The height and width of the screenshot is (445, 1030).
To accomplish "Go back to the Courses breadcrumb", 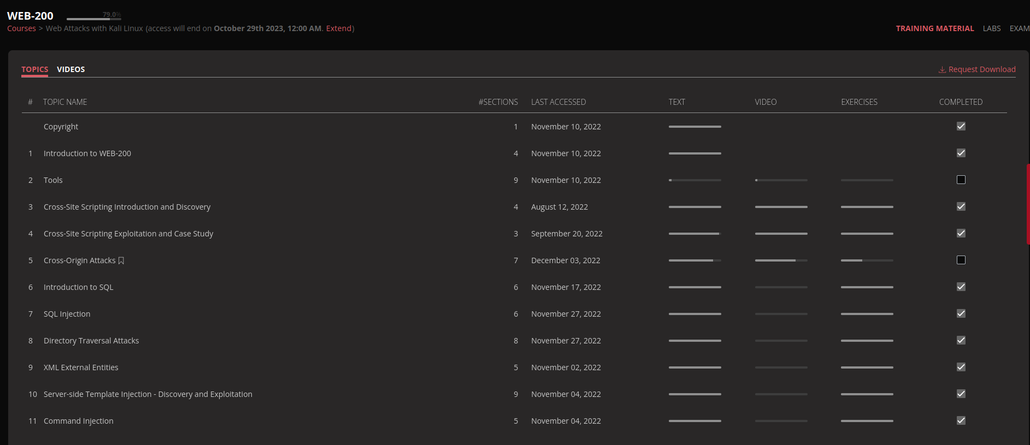I will coord(21,28).
